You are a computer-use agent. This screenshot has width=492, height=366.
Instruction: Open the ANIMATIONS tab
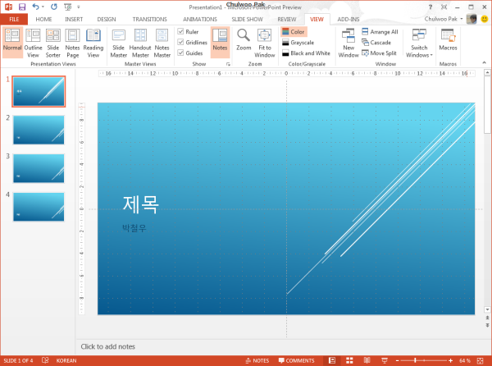pyautogui.click(x=200, y=19)
